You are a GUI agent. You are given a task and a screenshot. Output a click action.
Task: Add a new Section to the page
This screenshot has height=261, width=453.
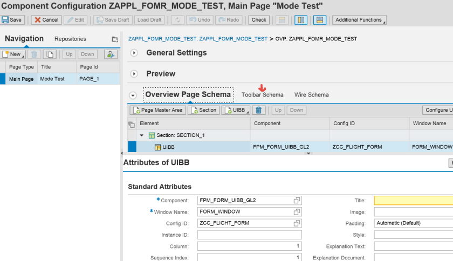click(203, 110)
